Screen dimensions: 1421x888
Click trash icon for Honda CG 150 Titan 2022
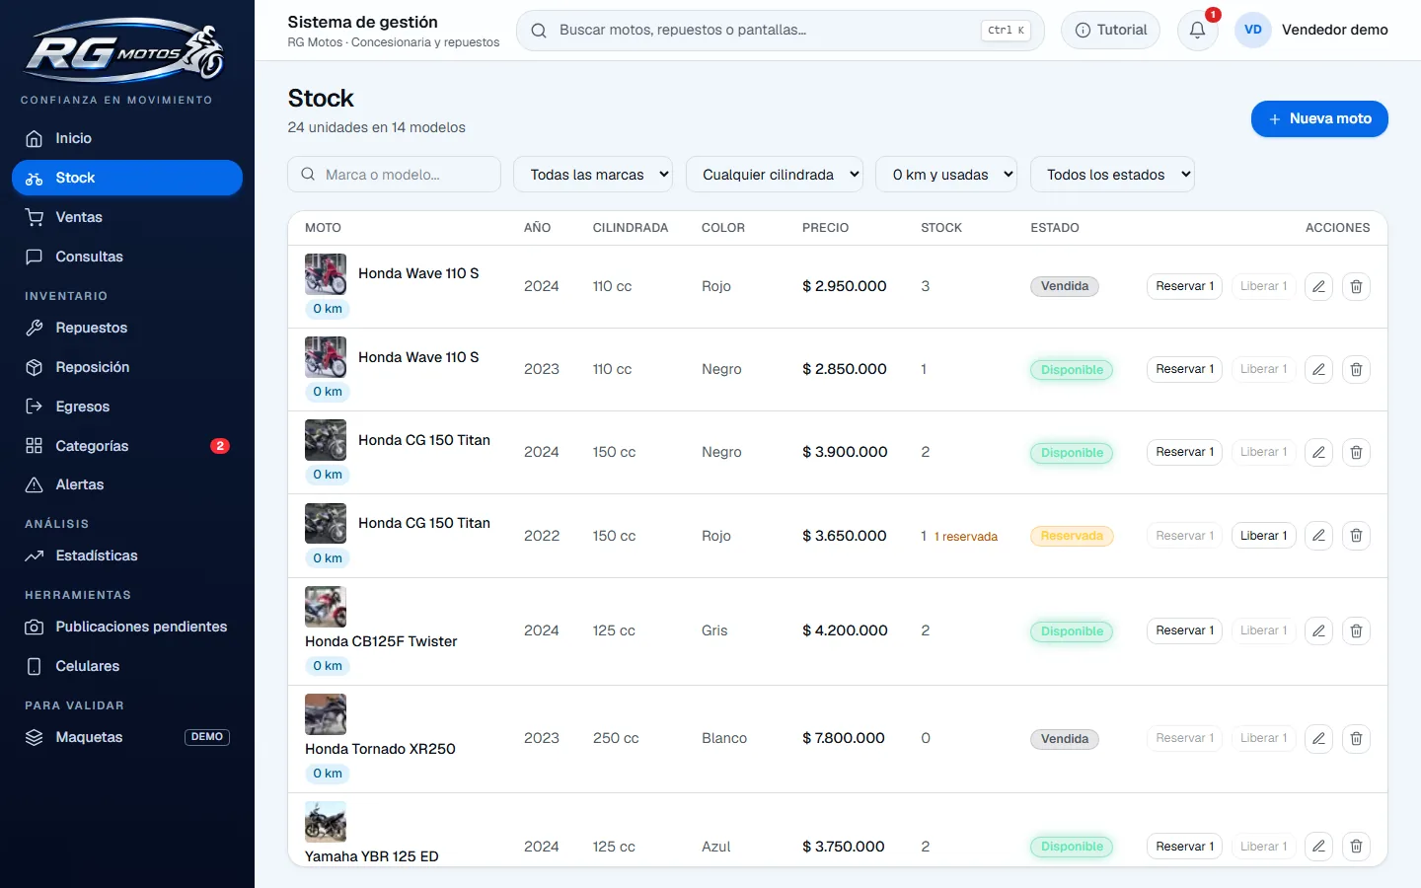pyautogui.click(x=1356, y=536)
